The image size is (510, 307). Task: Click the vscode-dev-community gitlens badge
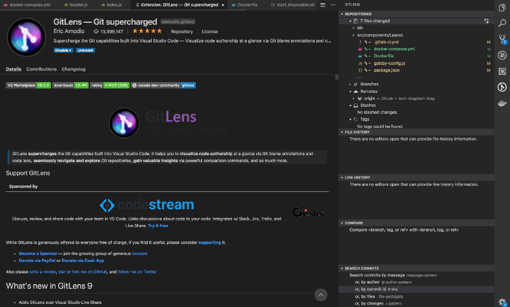pyautogui.click(x=163, y=85)
